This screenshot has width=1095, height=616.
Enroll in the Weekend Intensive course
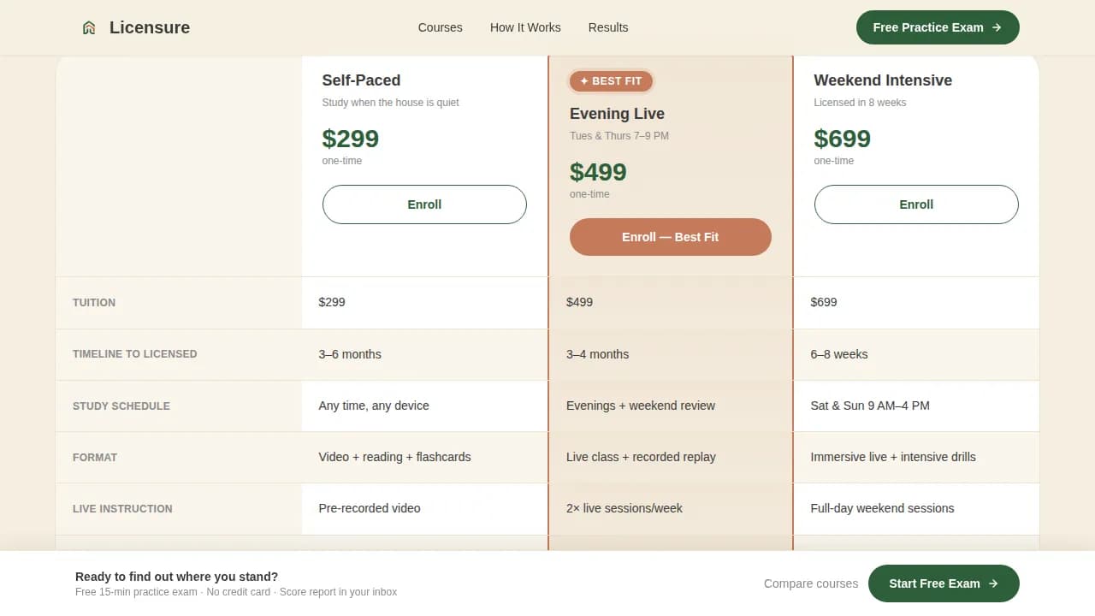[x=916, y=204]
